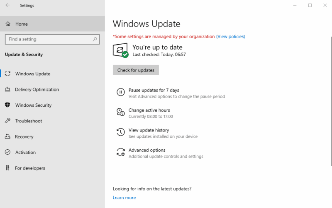The height and width of the screenshot is (208, 332).
Task: Select Windows Update in sidebar
Action: click(52, 74)
